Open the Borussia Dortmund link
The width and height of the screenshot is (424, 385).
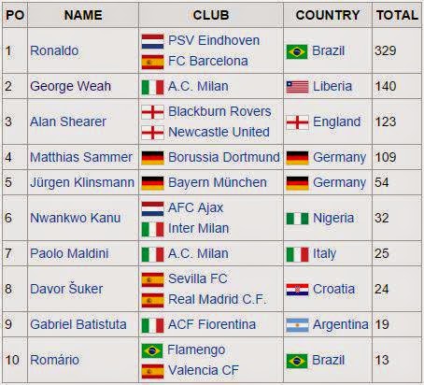coord(224,157)
